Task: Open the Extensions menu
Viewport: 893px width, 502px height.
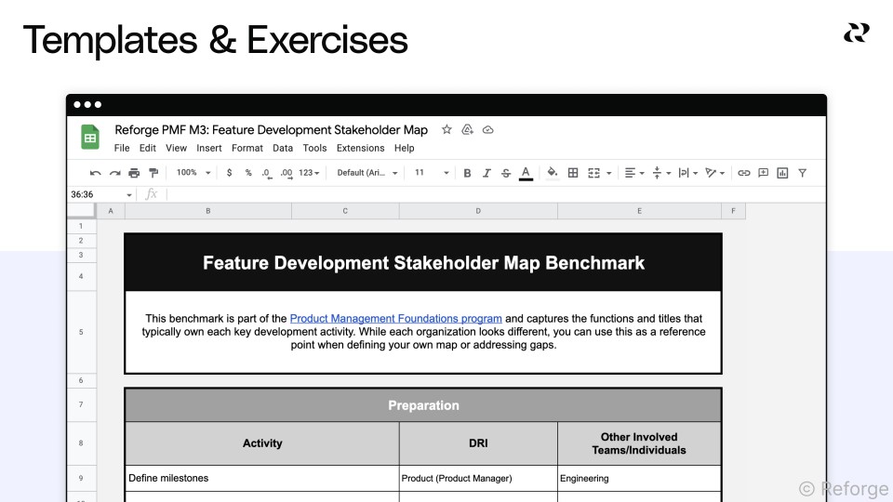Action: tap(361, 148)
